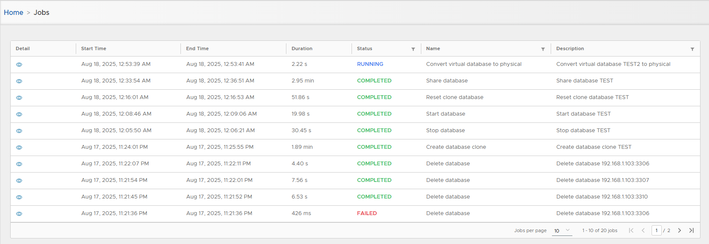The height and width of the screenshot is (244, 709).
Task: Sort jobs by Duration column header
Action: (302, 49)
